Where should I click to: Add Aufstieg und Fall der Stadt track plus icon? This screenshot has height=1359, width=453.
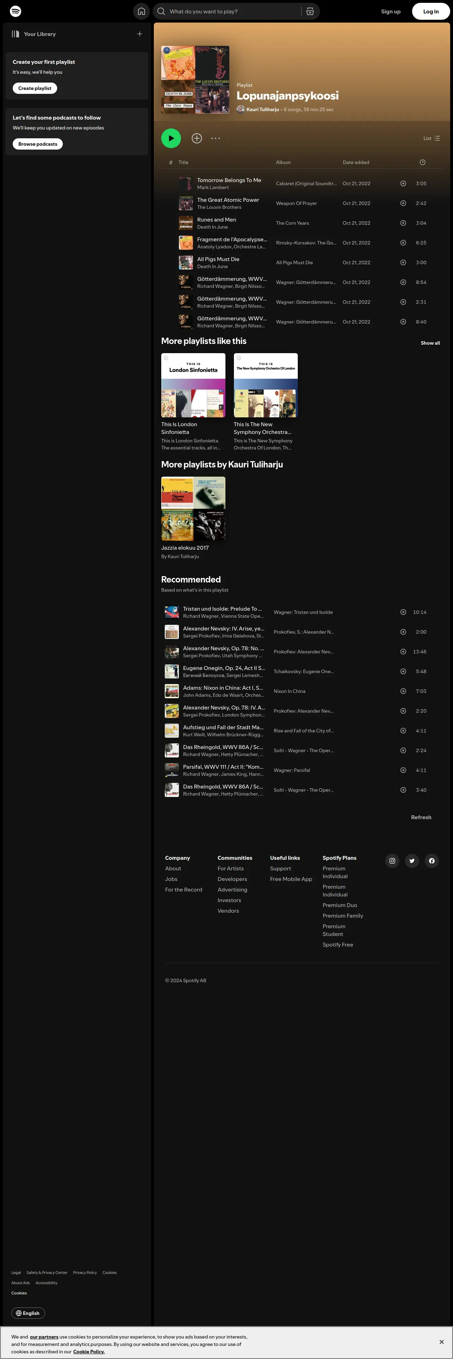coord(403,731)
